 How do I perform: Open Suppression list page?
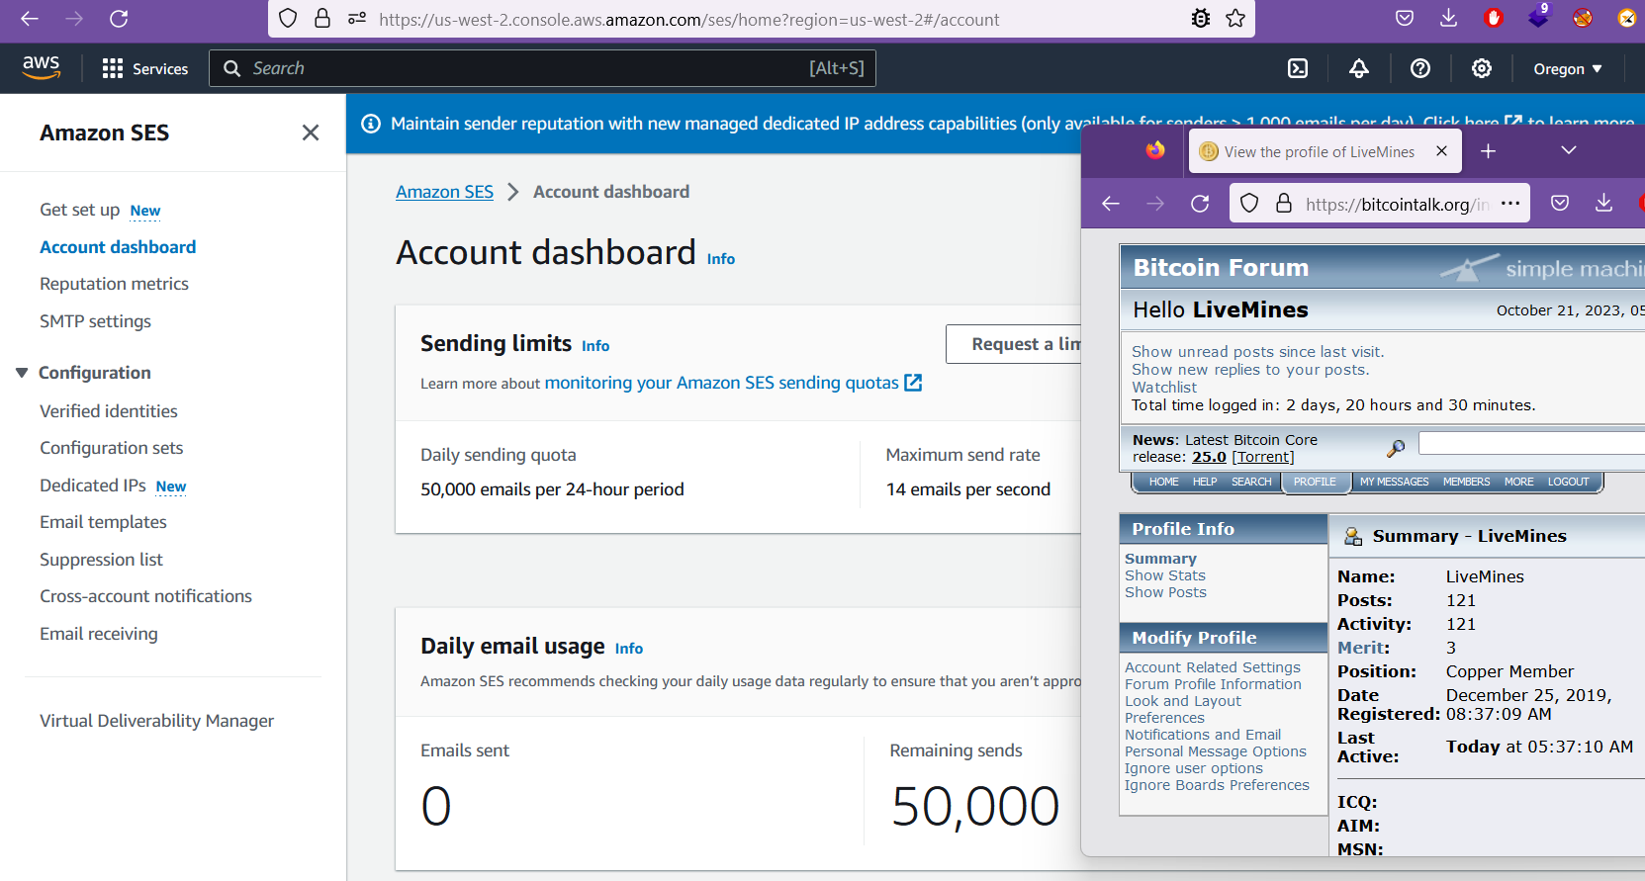pyautogui.click(x=101, y=560)
